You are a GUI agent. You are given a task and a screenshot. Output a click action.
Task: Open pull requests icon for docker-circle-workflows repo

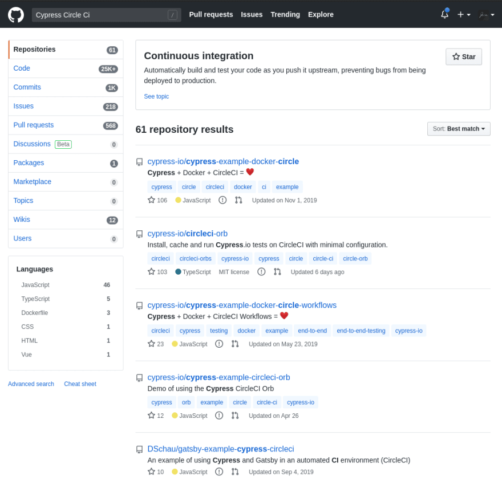[x=235, y=344]
